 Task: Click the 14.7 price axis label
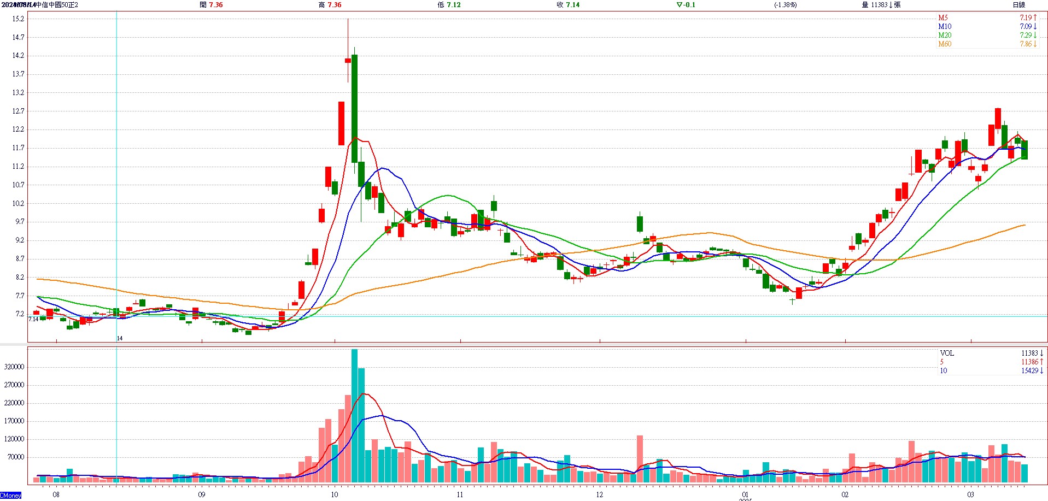18,38
